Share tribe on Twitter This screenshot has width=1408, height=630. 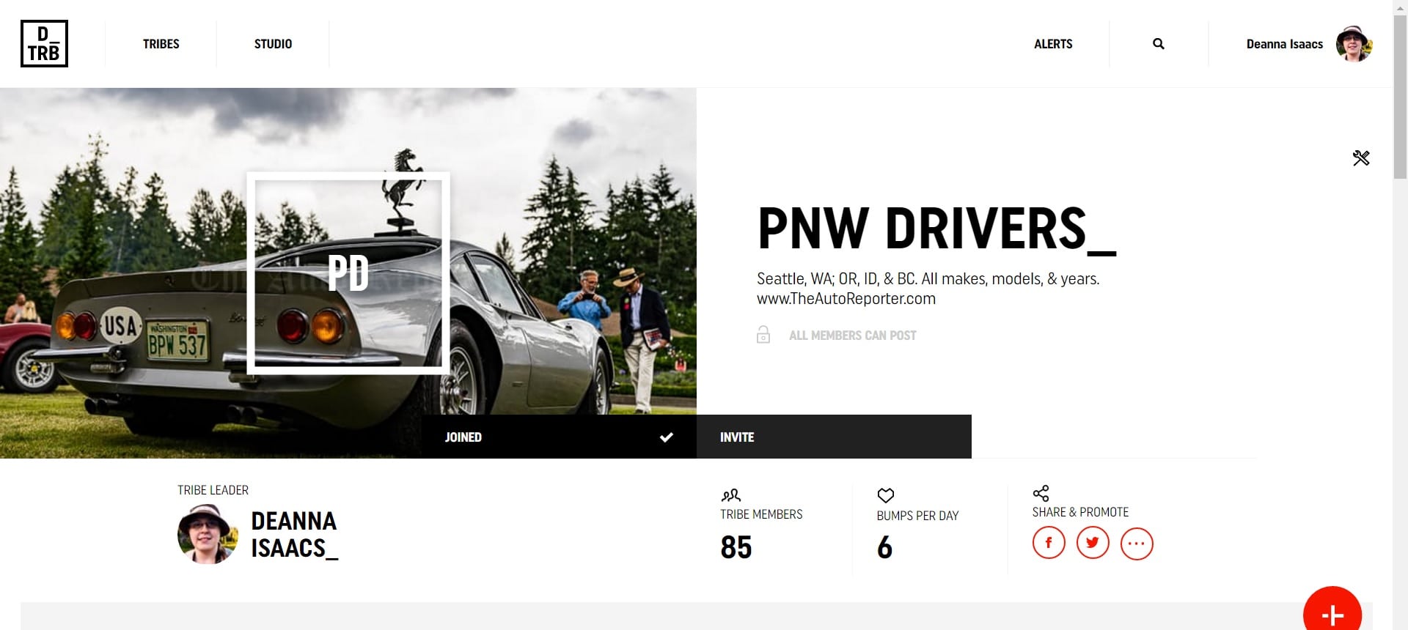click(1093, 544)
